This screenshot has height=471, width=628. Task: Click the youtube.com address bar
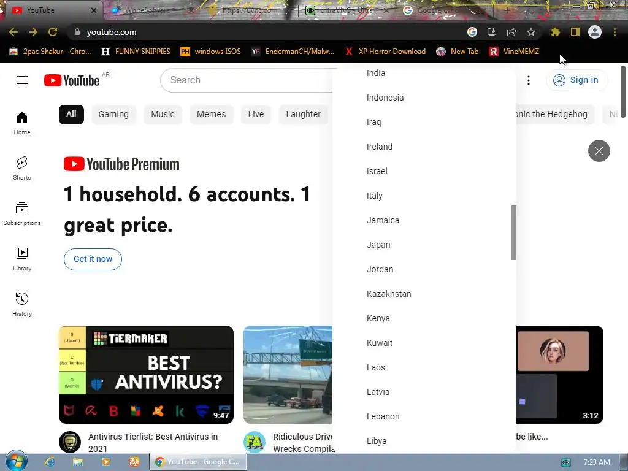264,32
